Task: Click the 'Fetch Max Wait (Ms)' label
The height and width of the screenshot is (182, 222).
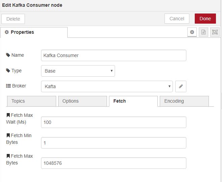Action: (x=20, y=119)
